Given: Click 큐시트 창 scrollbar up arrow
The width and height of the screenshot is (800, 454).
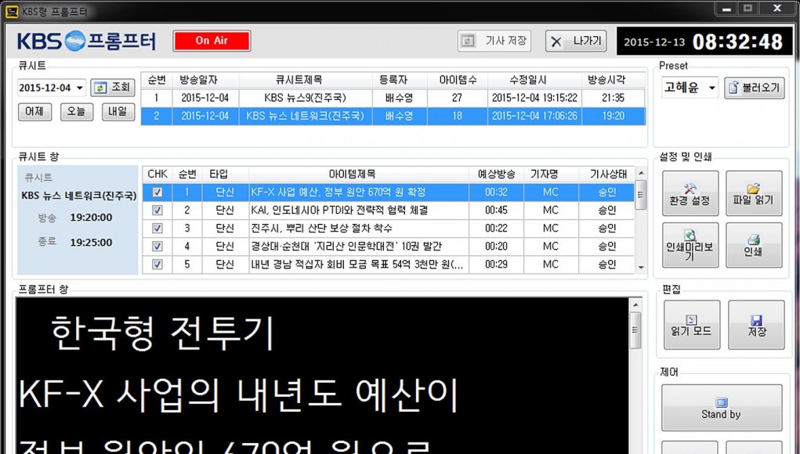Looking at the screenshot, I should (641, 174).
